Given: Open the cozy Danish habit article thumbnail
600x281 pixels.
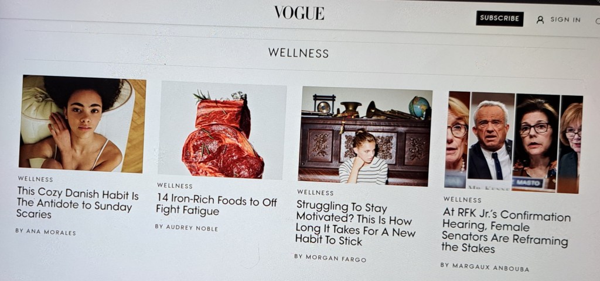Looking at the screenshot, I should pyautogui.click(x=81, y=123).
